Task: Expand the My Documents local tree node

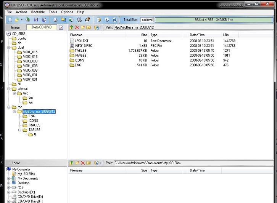Action: tap(9, 179)
